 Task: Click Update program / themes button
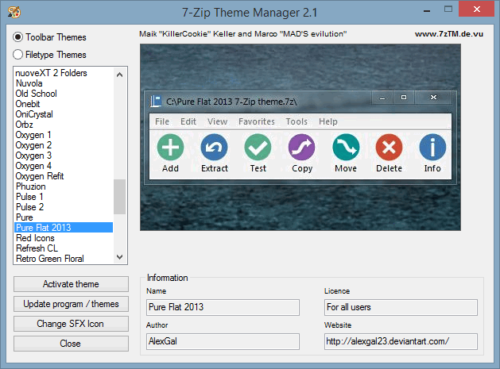pyautogui.click(x=71, y=304)
